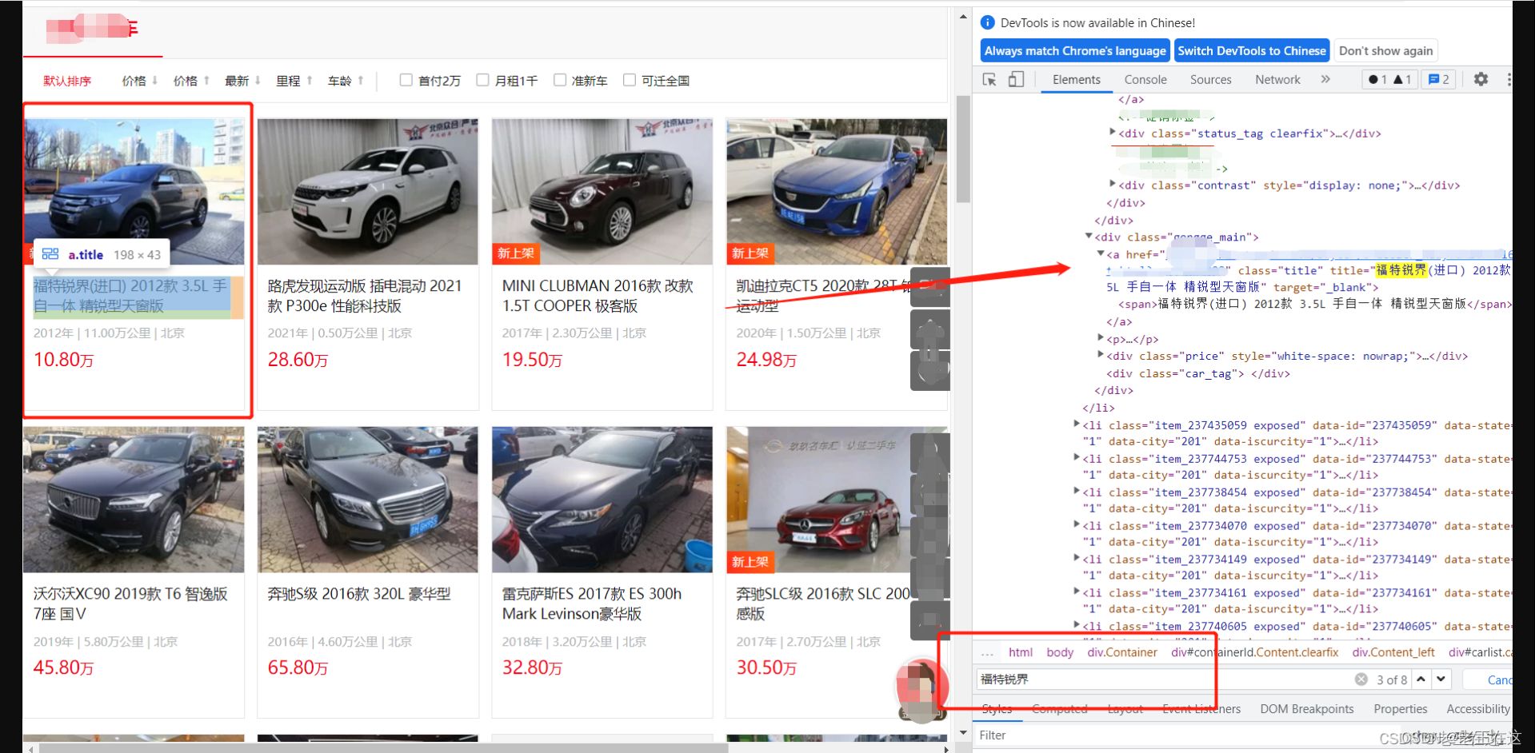1535x753 pixels.
Task: Open 沃尔沃XC90 2019款 listing title
Action: coord(130,604)
